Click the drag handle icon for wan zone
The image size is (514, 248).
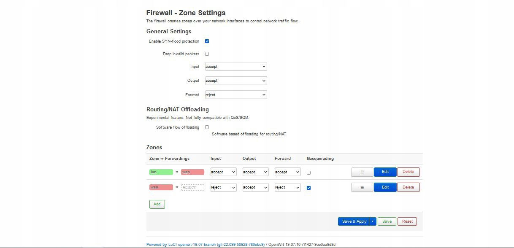[x=362, y=187]
